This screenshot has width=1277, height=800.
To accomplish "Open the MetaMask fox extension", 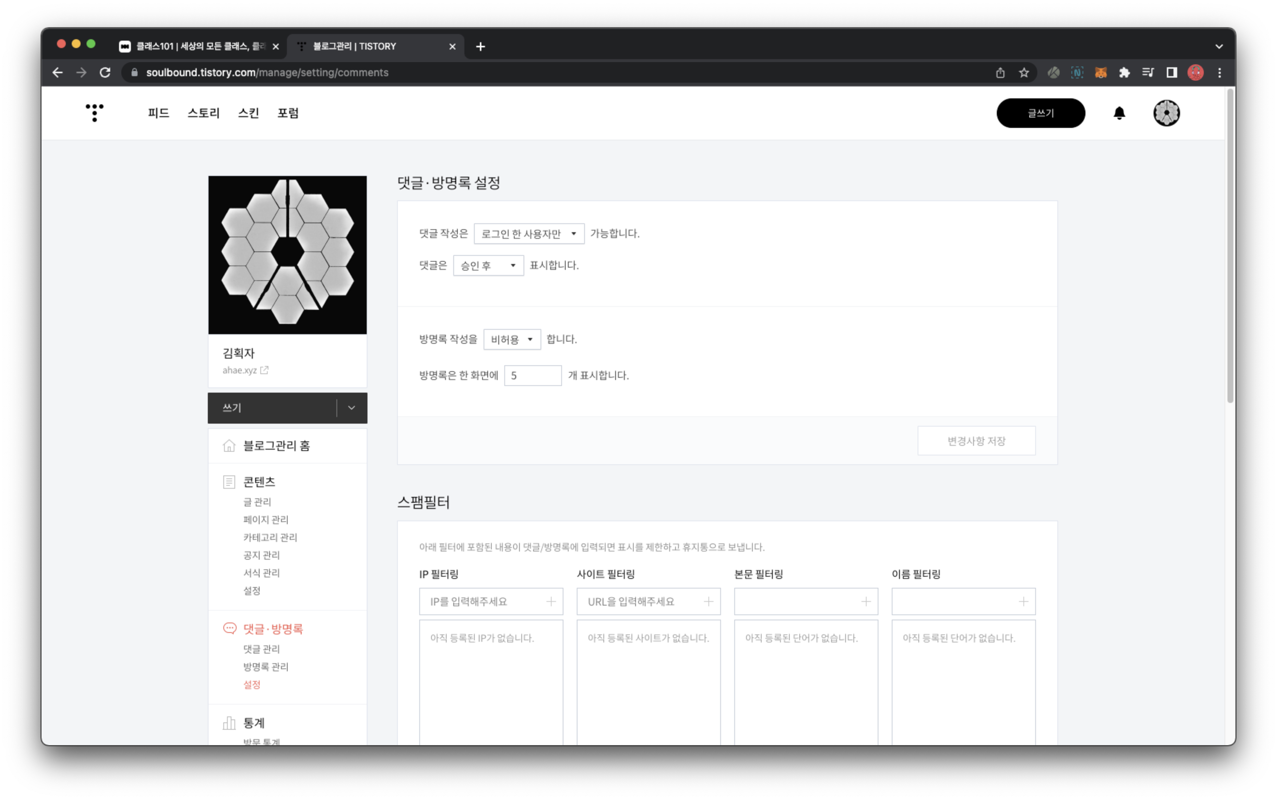I will pos(1100,73).
